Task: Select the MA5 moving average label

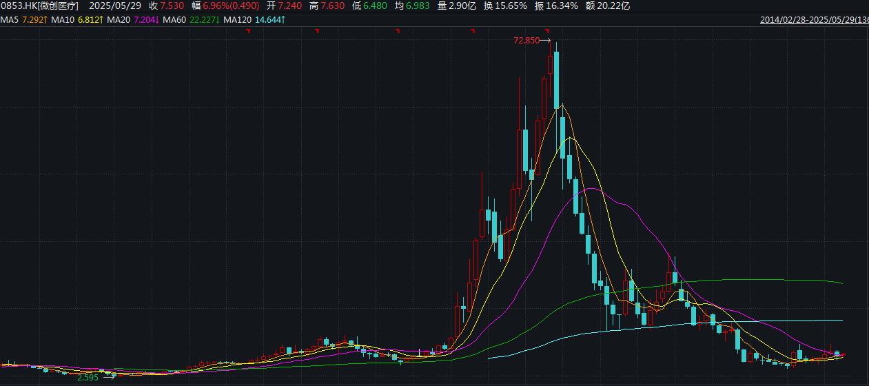Action: coord(9,20)
